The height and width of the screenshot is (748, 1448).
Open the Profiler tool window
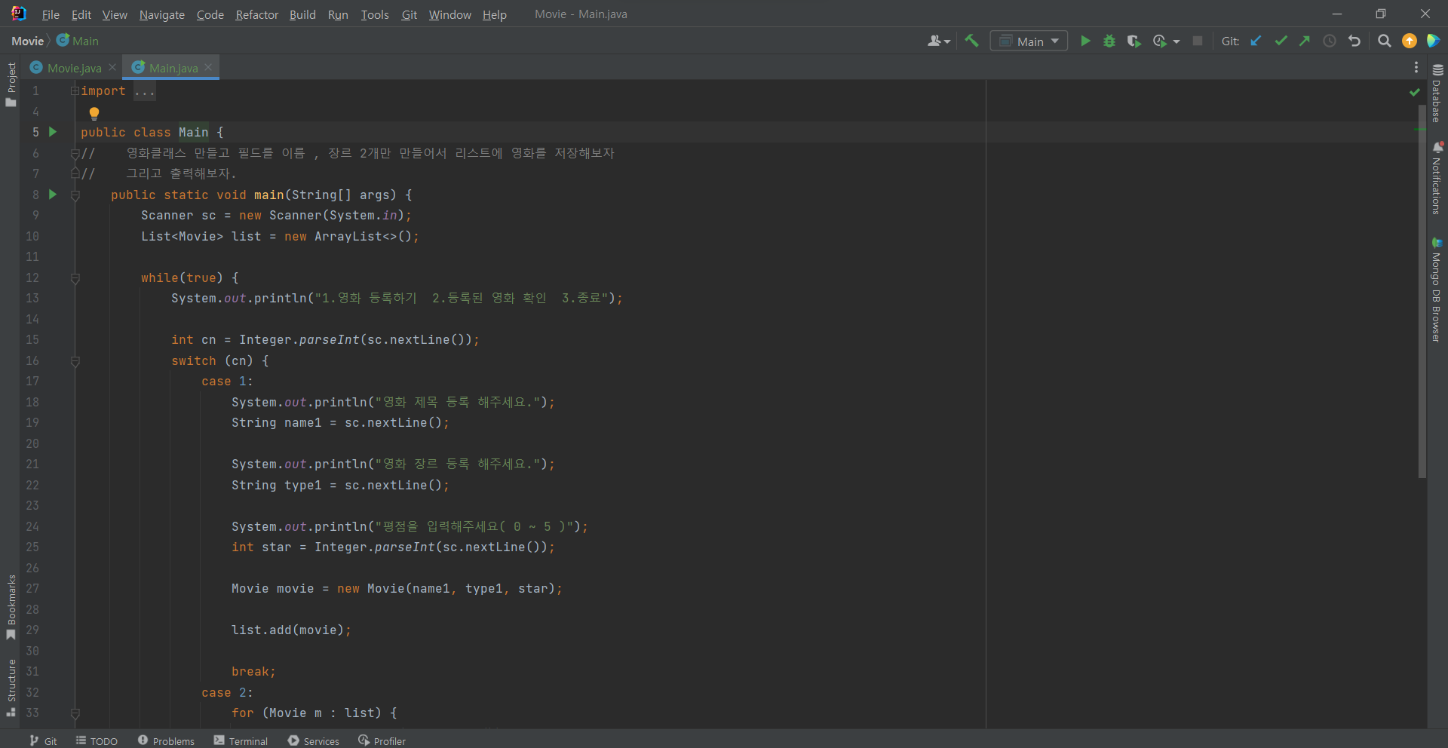[382, 740]
